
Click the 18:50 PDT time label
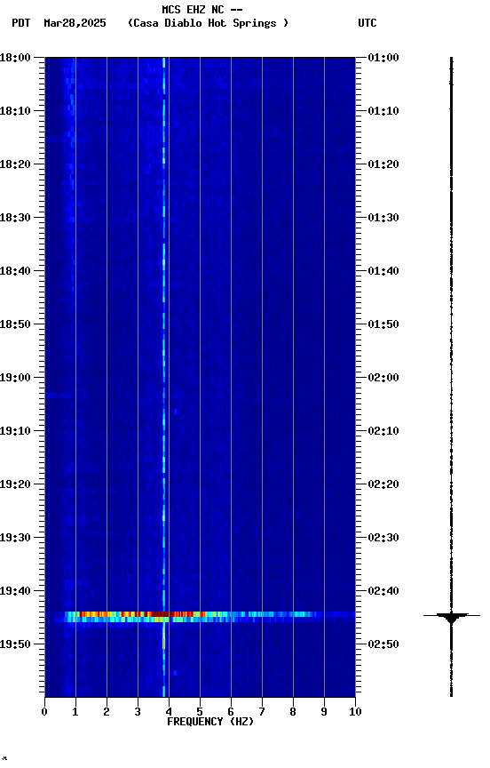(x=15, y=324)
